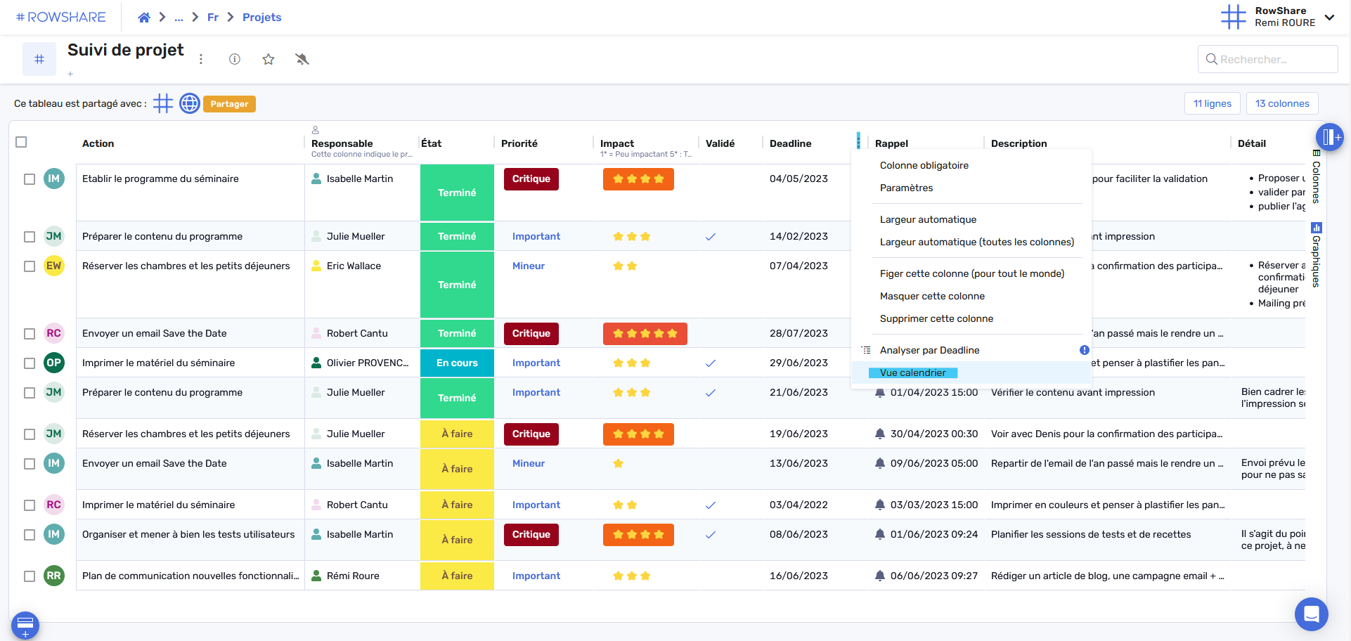
Task: Set the single-star Impact rating for 13/06/2023
Action: coord(618,463)
